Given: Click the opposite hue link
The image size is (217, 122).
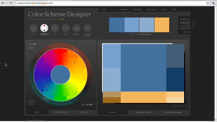Looking at the screenshot, I should point(31,48).
